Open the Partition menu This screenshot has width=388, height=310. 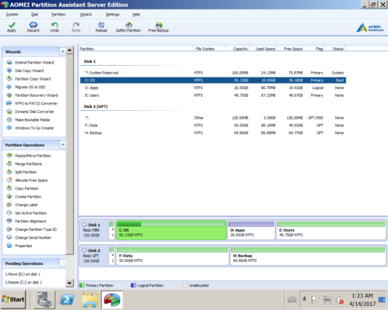coord(58,15)
